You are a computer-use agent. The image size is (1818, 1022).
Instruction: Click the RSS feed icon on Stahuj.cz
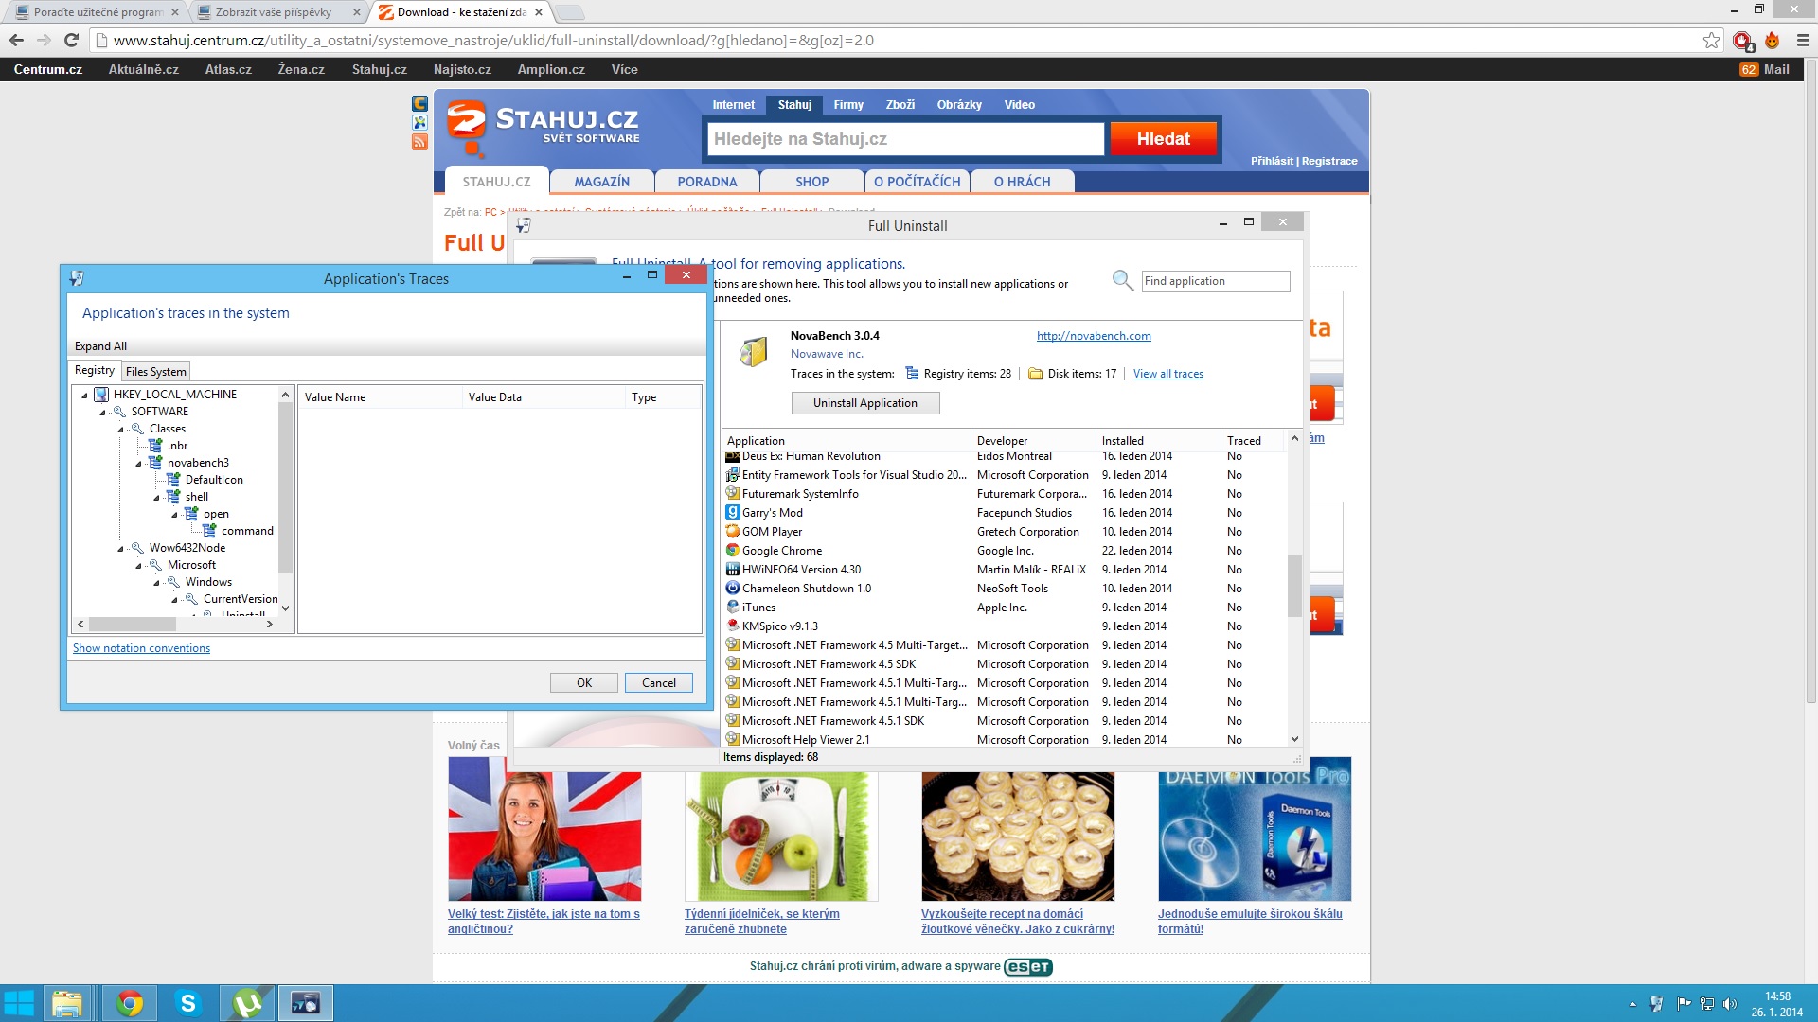pos(419,142)
